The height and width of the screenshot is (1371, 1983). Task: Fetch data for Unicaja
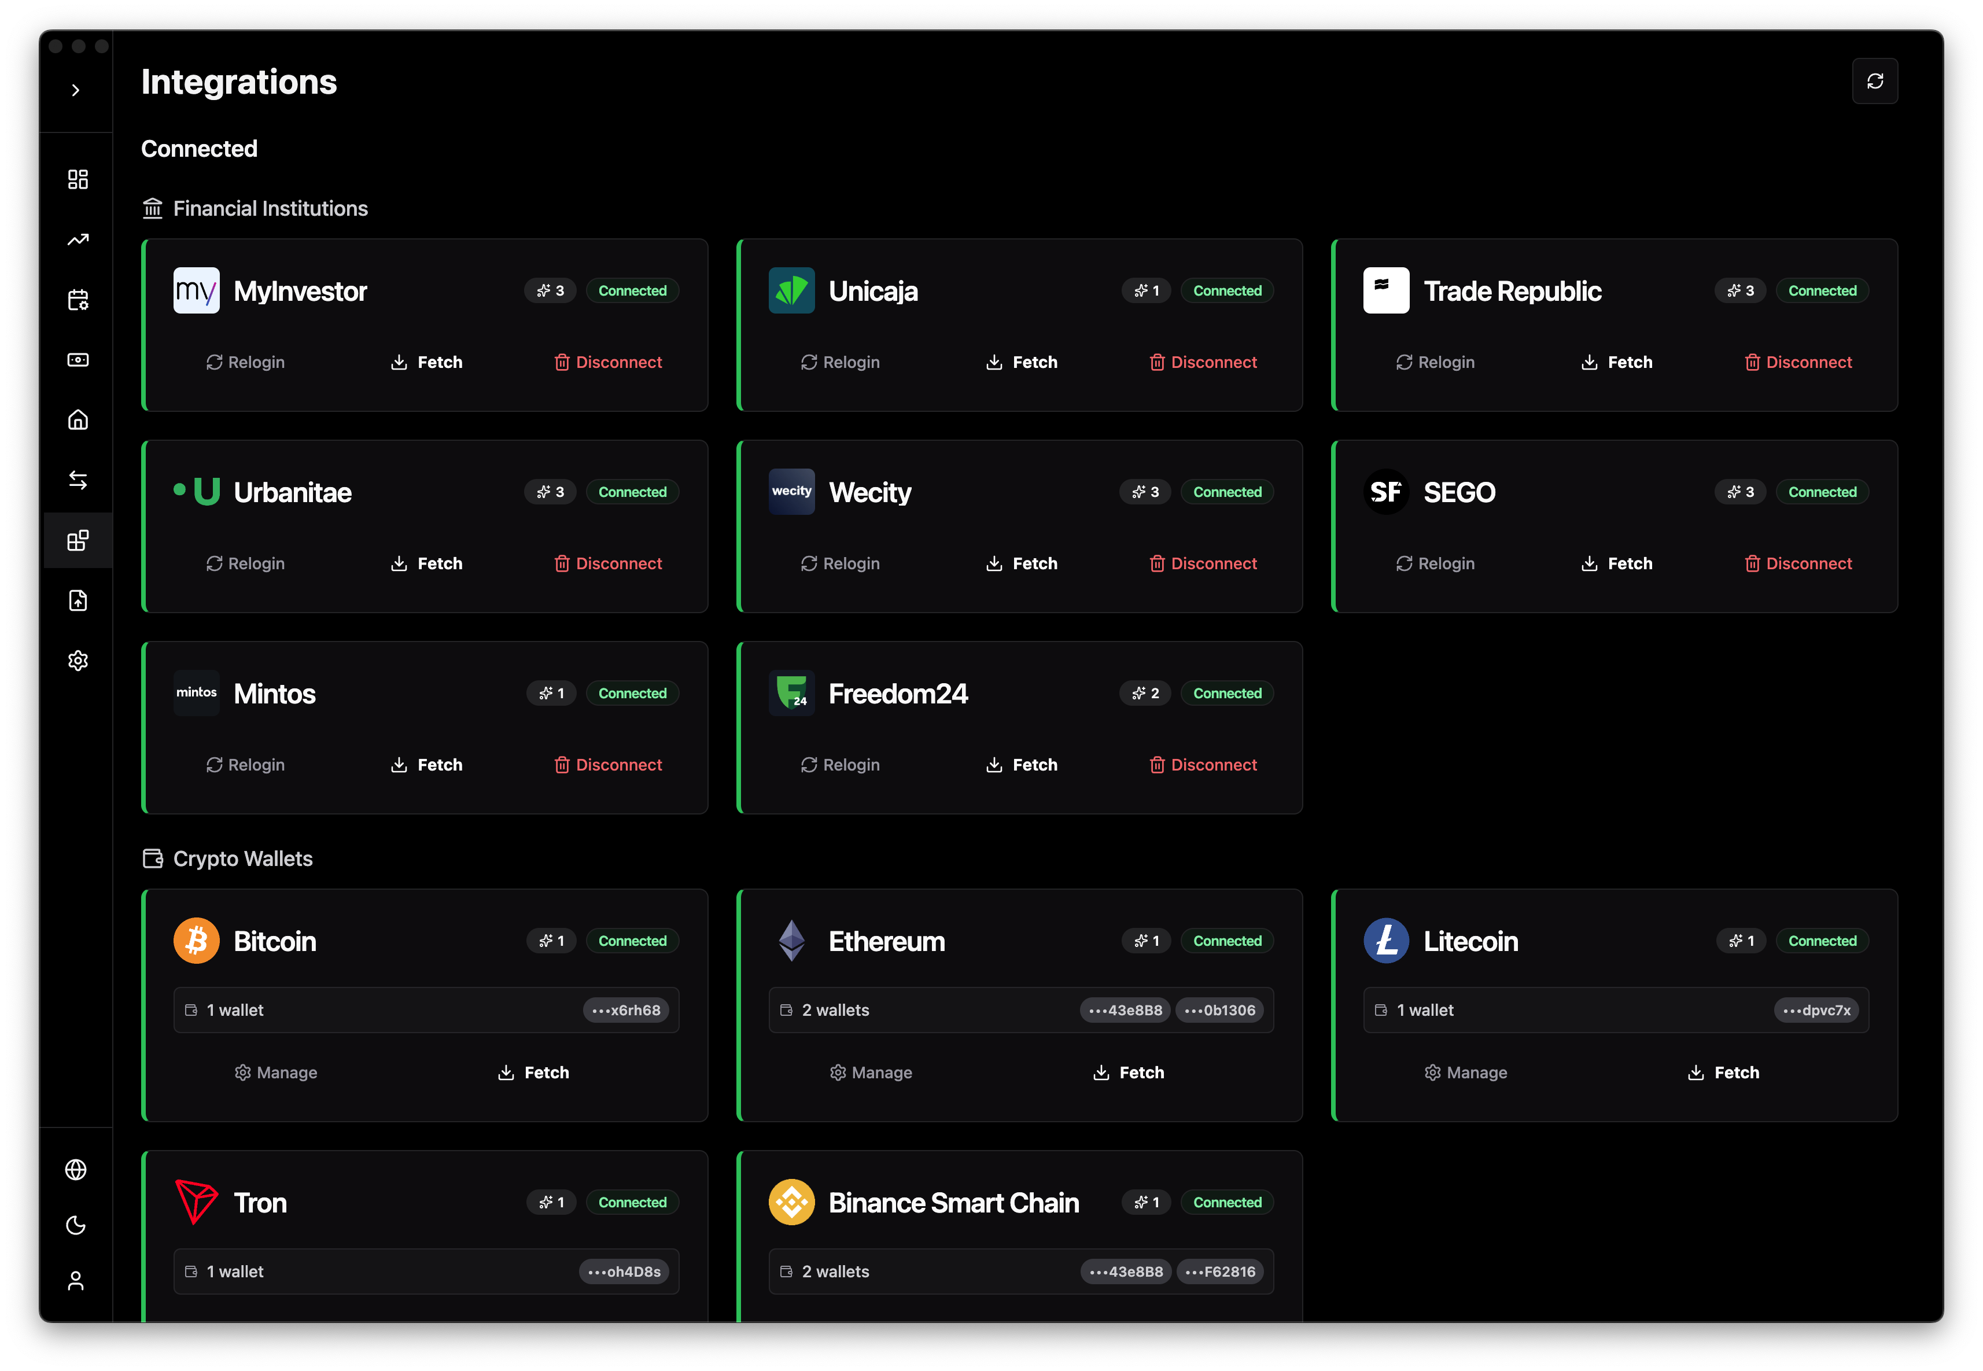1022,363
